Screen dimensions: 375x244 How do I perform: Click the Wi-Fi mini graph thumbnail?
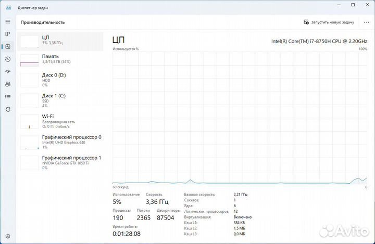(x=29, y=121)
